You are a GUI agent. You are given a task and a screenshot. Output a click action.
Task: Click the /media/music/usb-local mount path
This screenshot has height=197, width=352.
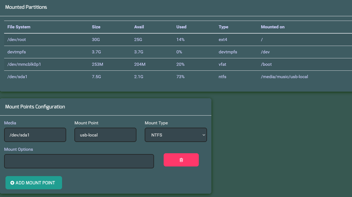tap(284, 77)
